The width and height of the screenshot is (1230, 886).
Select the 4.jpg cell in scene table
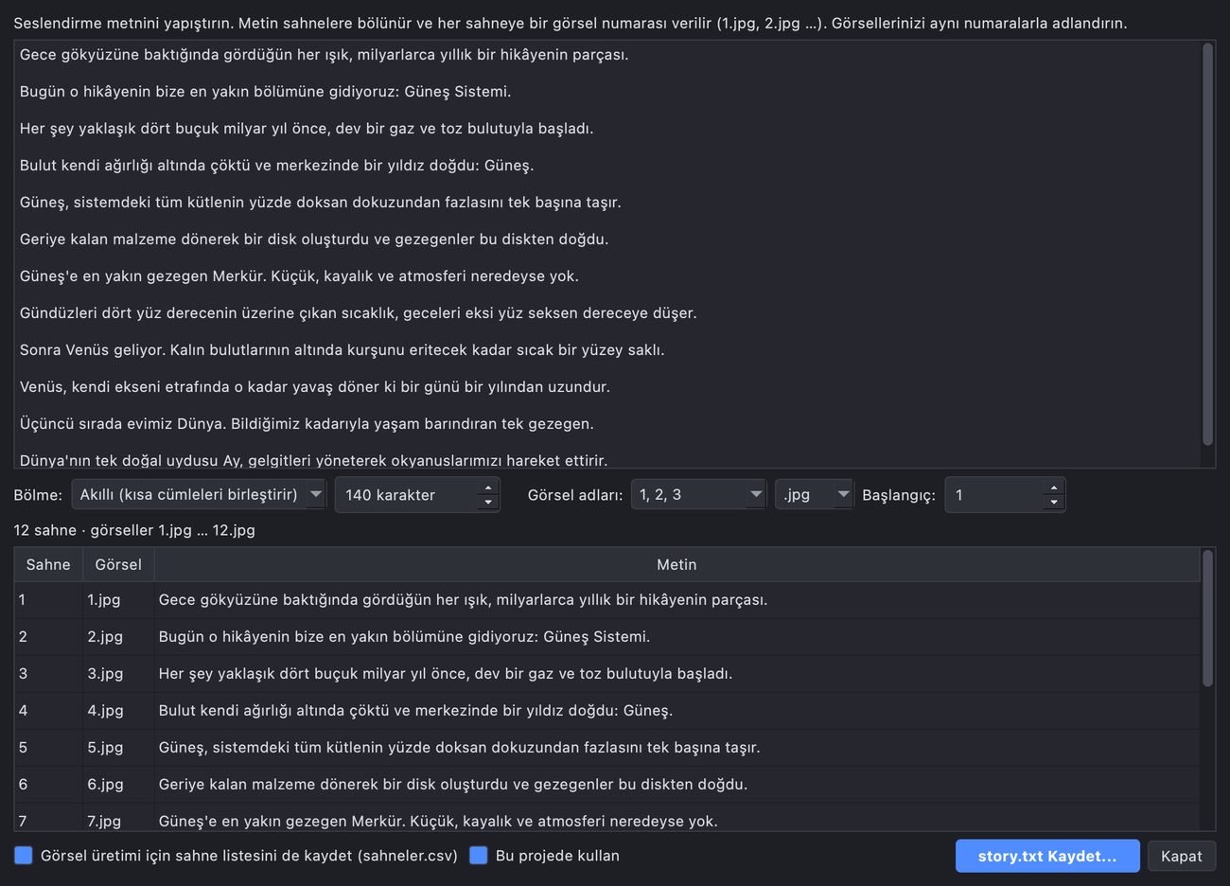(x=118, y=711)
